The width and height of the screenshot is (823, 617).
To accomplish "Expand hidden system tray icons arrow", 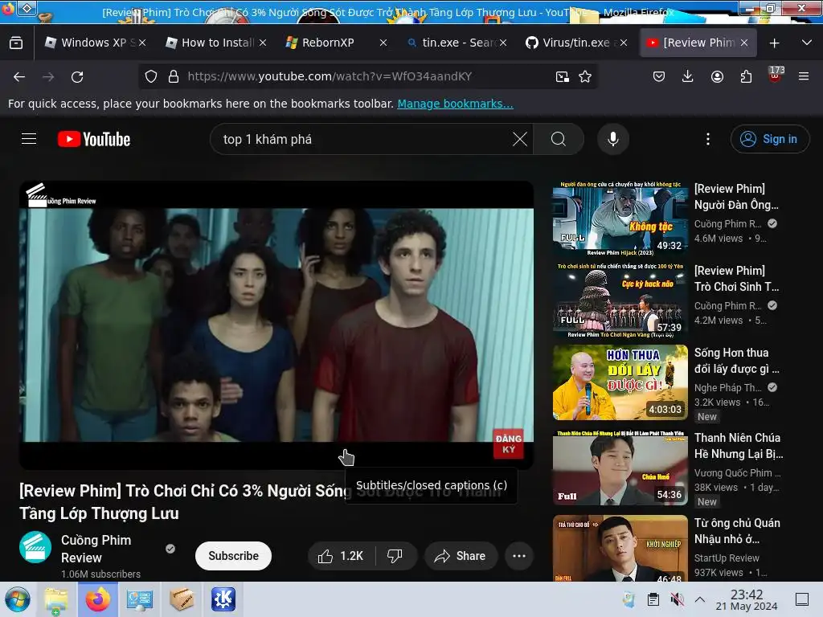I will [700, 599].
